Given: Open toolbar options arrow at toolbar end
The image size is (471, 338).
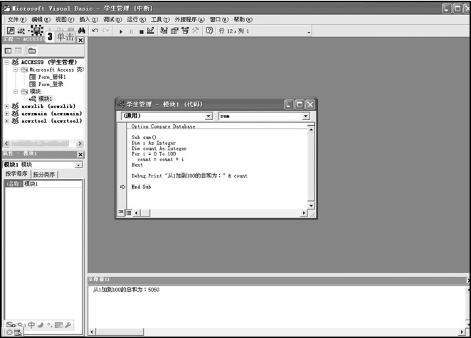Looking at the screenshot, I should coord(309,32).
